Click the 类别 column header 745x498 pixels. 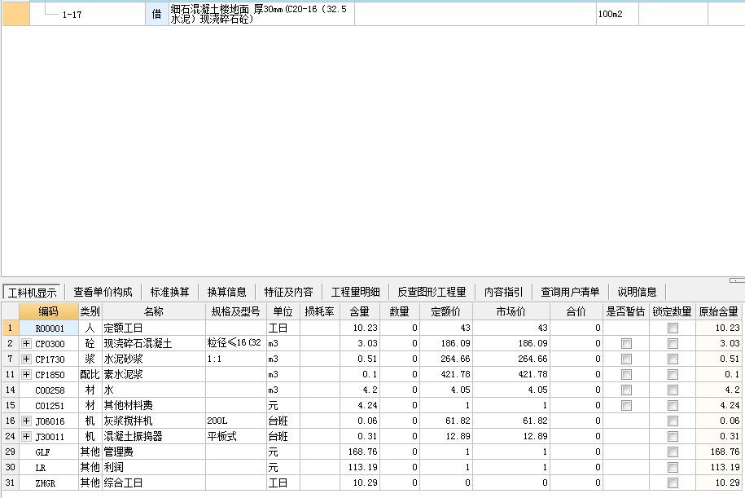click(x=90, y=311)
